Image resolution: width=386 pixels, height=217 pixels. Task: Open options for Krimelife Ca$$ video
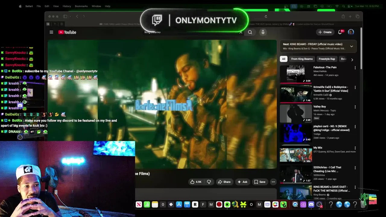coord(355,87)
